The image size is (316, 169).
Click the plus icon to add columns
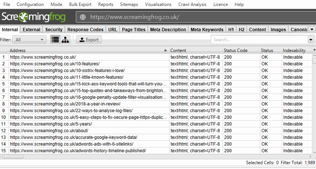tap(314, 50)
